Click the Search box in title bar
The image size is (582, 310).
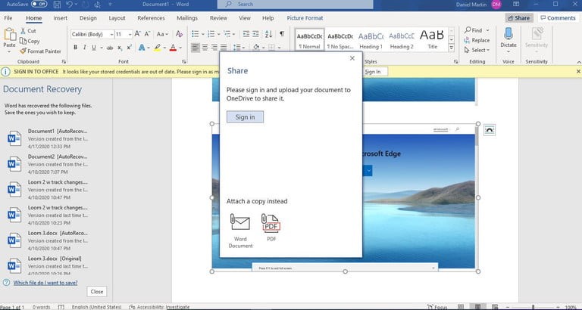[295, 4]
